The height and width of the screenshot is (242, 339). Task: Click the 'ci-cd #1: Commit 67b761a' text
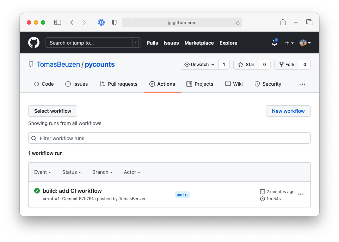69,199
